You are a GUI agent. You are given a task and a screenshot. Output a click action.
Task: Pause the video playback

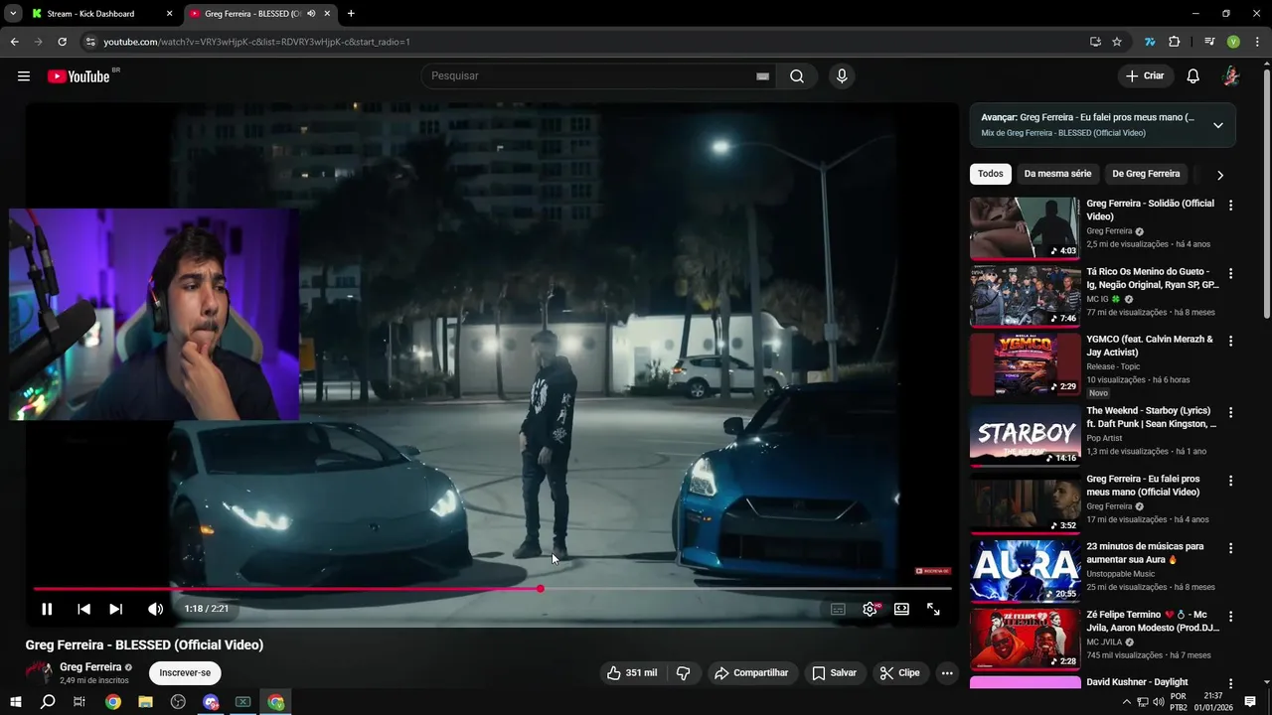pyautogui.click(x=47, y=609)
